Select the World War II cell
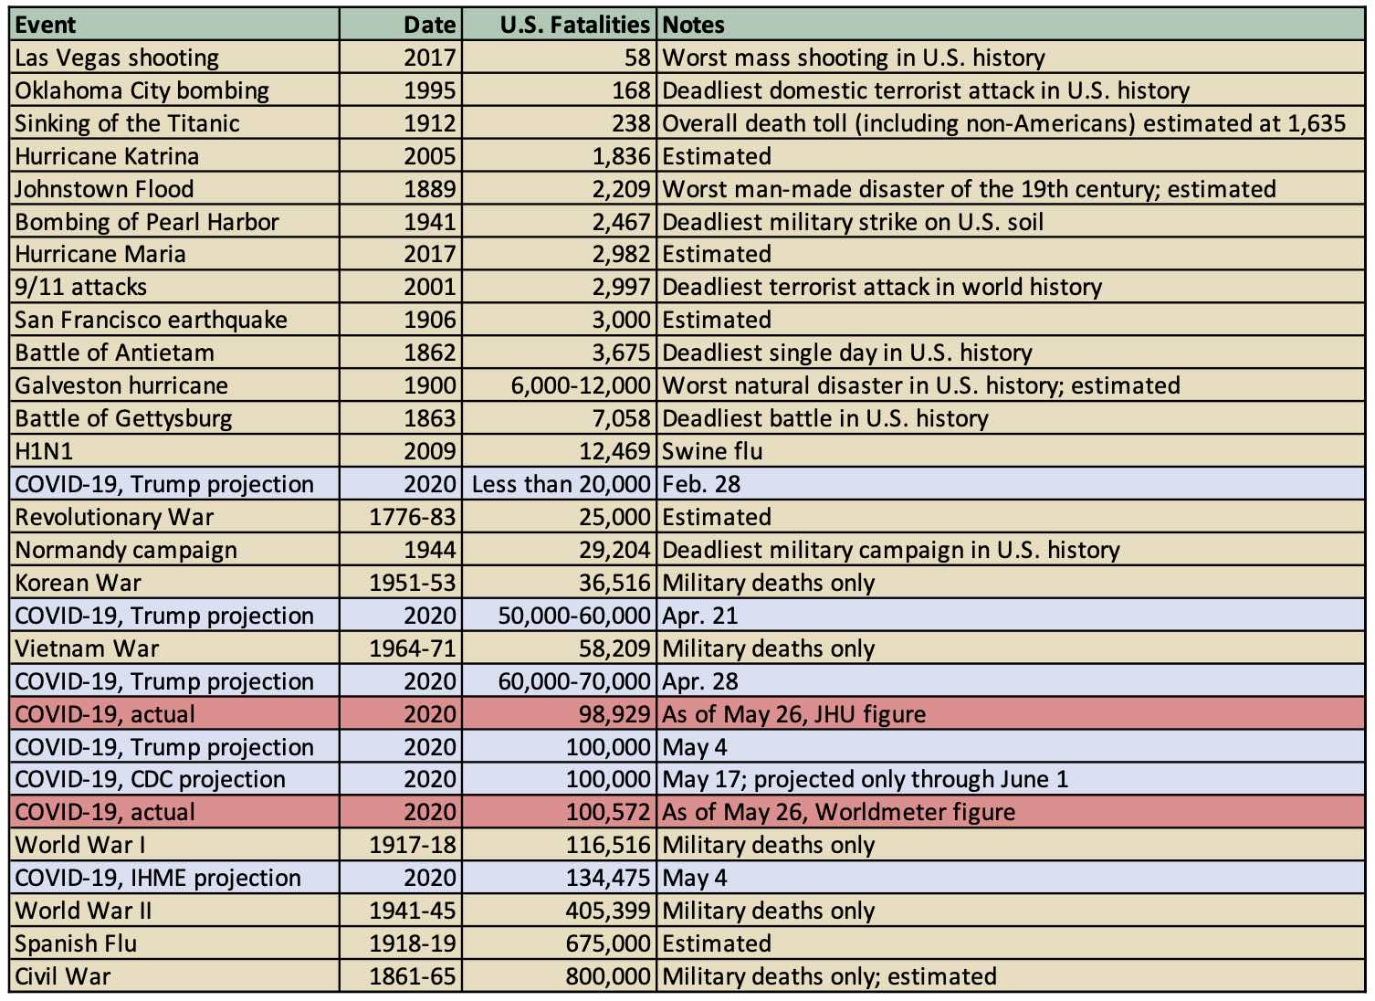The image size is (1375, 1001). click(174, 911)
